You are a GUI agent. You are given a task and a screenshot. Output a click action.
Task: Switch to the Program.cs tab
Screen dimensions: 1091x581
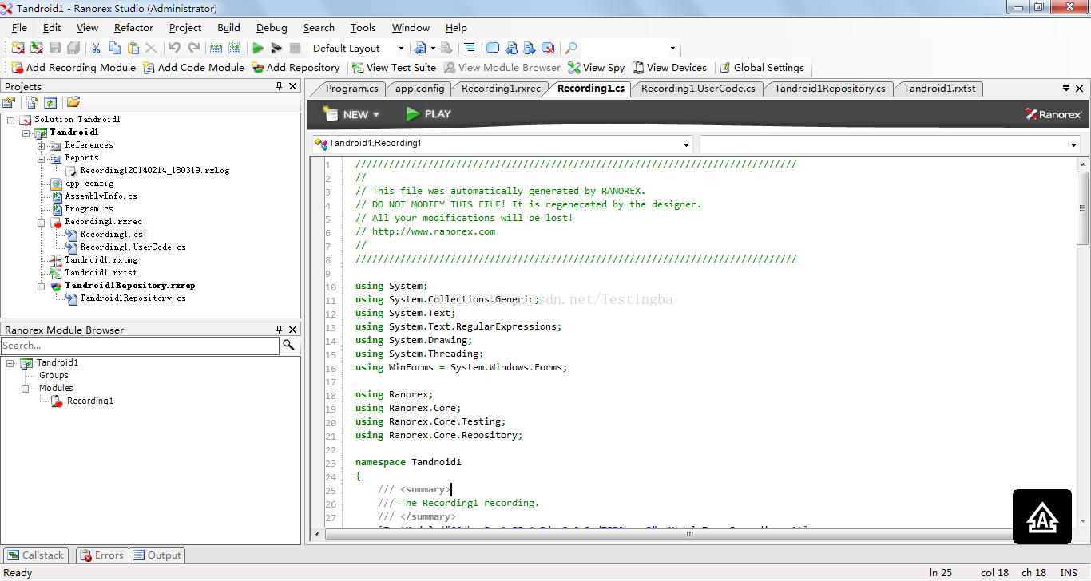coord(351,89)
